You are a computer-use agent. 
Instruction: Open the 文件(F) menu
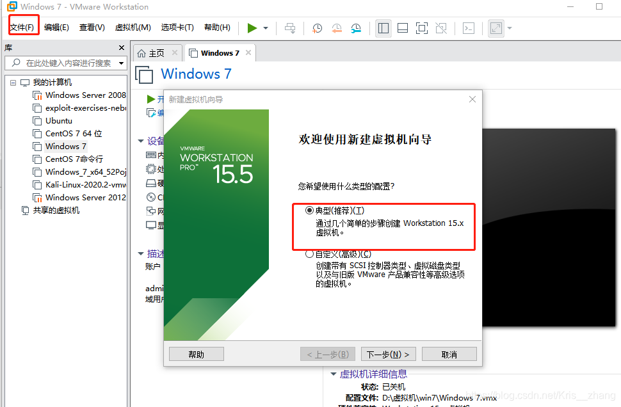[x=22, y=28]
